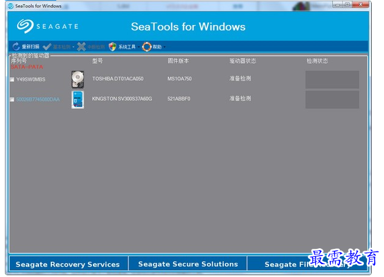Open Seagate Secure Solutions
Viewport: 384px width, 277px height.
[188, 264]
